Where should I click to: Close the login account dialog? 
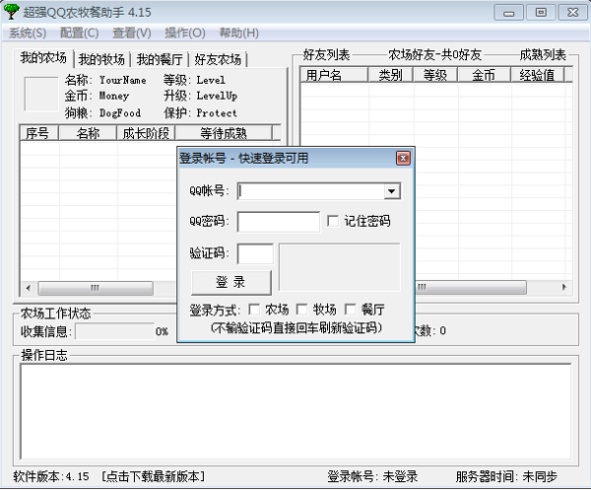(403, 158)
